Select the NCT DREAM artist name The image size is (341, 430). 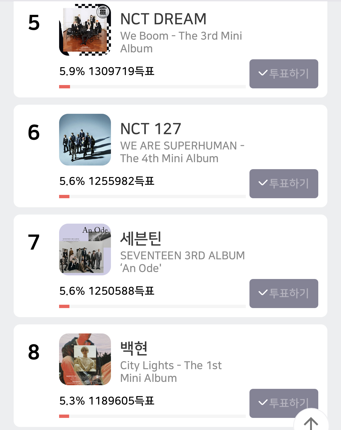click(163, 19)
